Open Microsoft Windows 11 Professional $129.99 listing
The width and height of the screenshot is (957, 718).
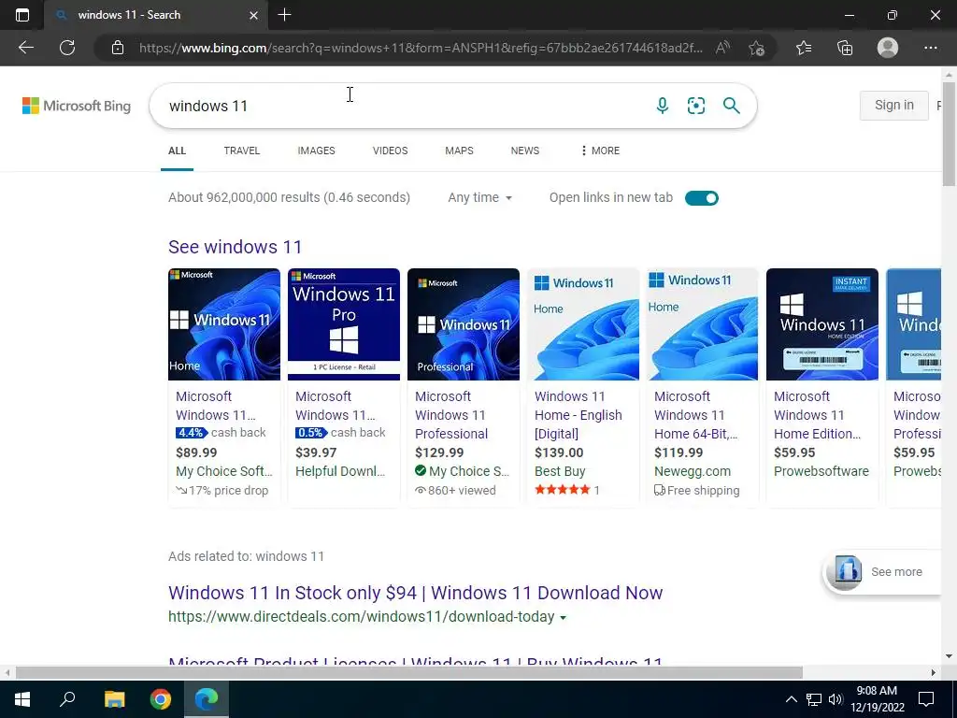coord(464,387)
